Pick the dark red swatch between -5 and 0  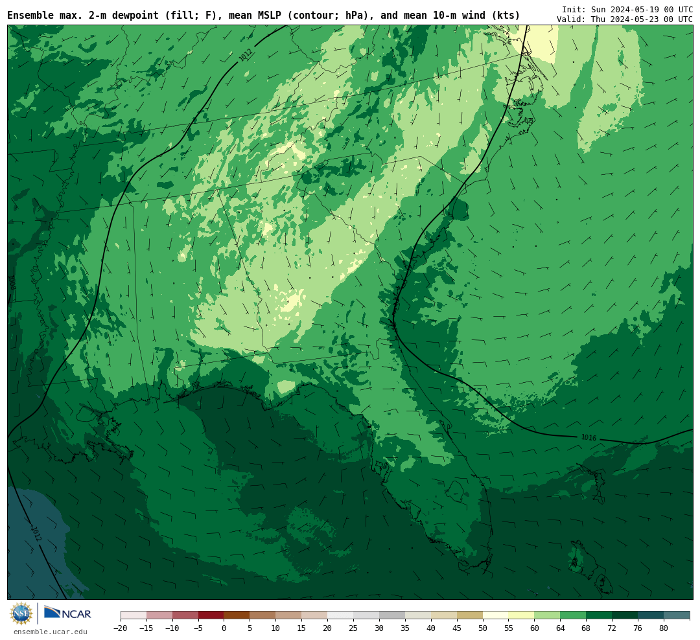211,615
